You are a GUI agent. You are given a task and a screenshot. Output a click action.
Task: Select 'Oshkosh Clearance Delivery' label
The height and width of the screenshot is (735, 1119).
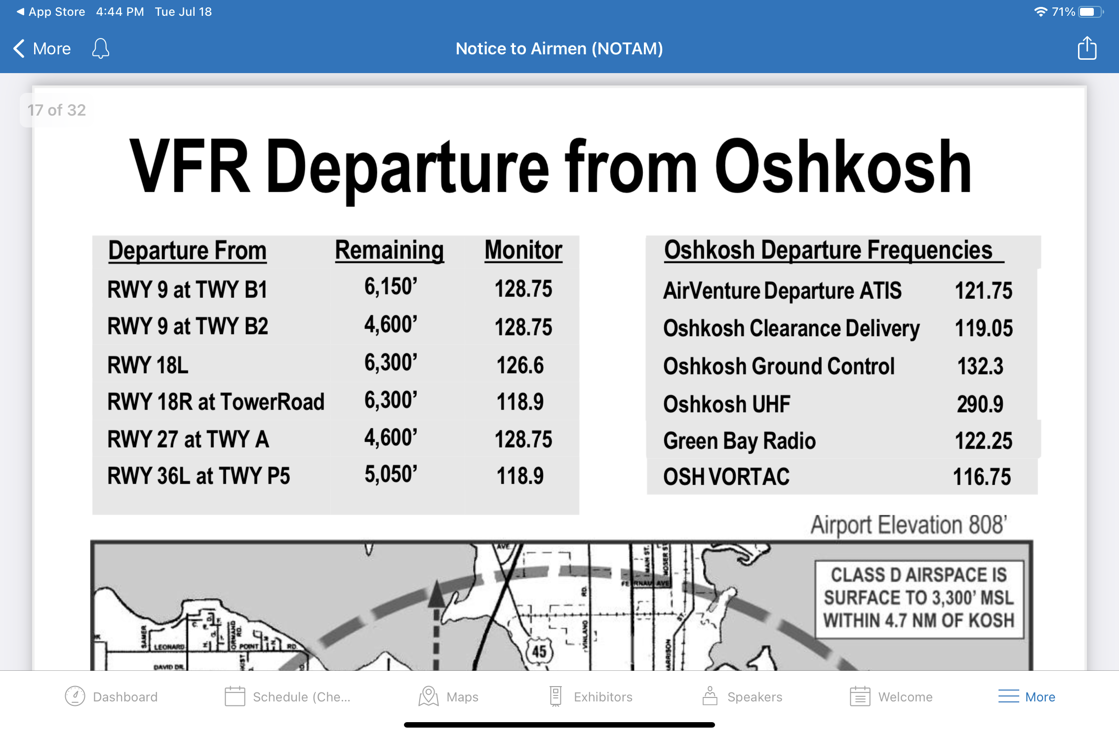click(x=792, y=328)
